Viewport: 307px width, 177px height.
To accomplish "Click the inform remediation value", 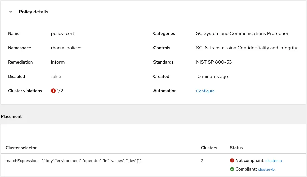I will 58,62.
